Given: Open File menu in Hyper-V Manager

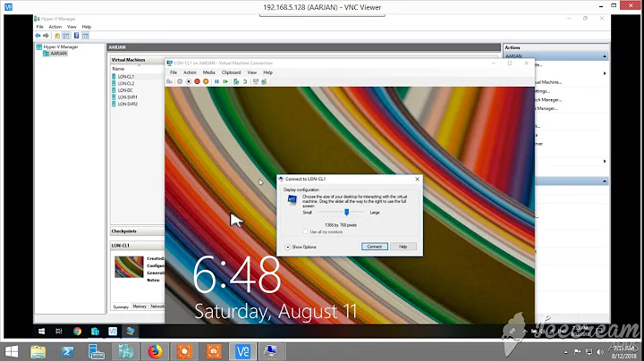Looking at the screenshot, I should point(40,27).
